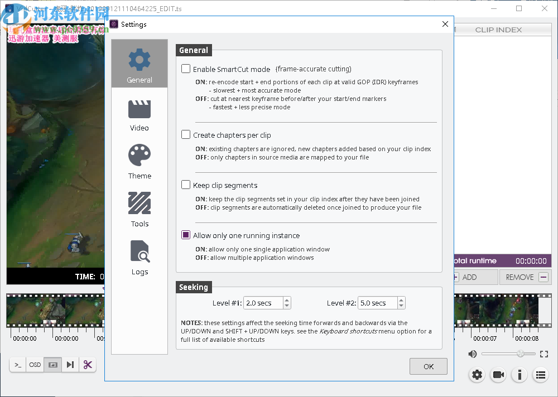Screen dimensions: 558x397
Task: Click the first filmstrip thumbnail on left
Action: coord(36,311)
